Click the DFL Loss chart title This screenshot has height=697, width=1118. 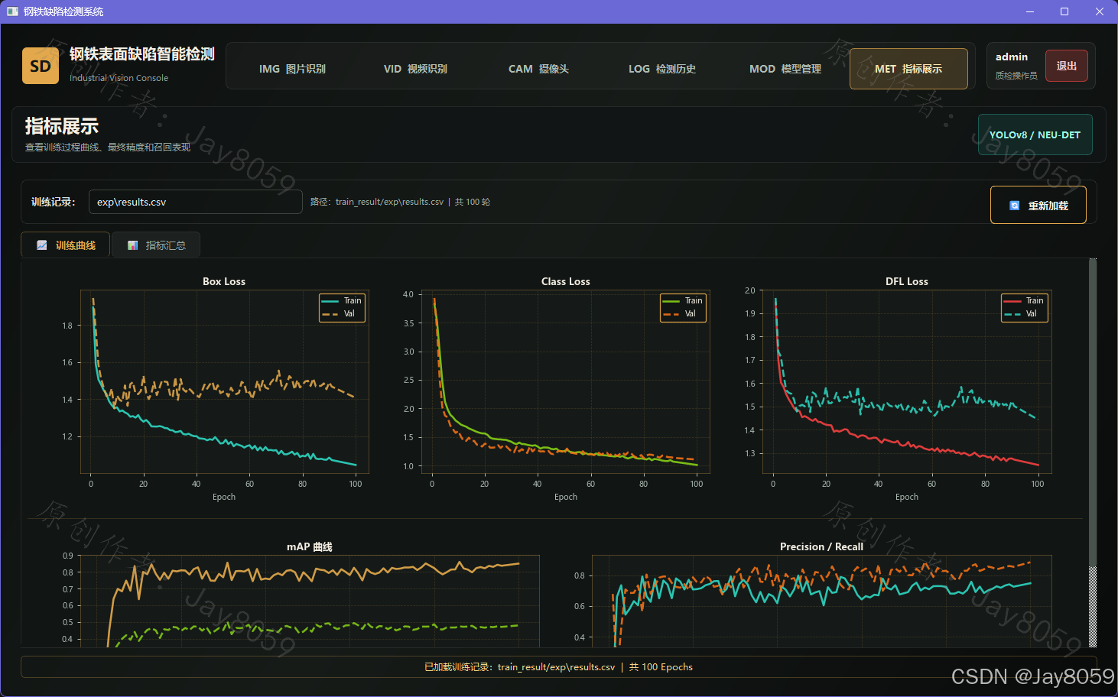pos(907,281)
